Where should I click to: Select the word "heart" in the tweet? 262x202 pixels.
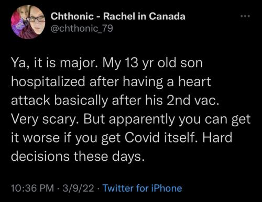(x=194, y=81)
